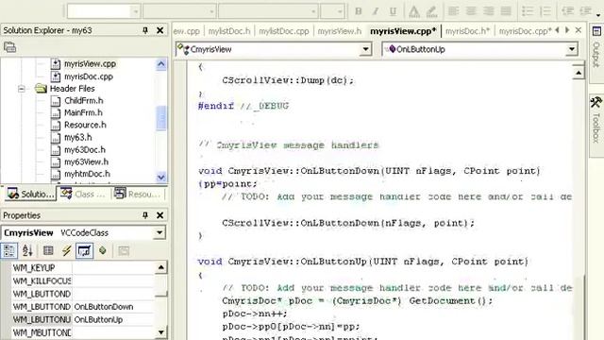Increase indent using toolbar icon

(585, 11)
